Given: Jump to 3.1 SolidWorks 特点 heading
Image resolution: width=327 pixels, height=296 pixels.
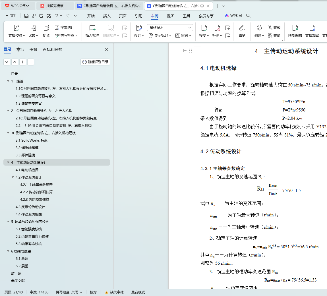Looking at the screenshot, I should point(32,140).
